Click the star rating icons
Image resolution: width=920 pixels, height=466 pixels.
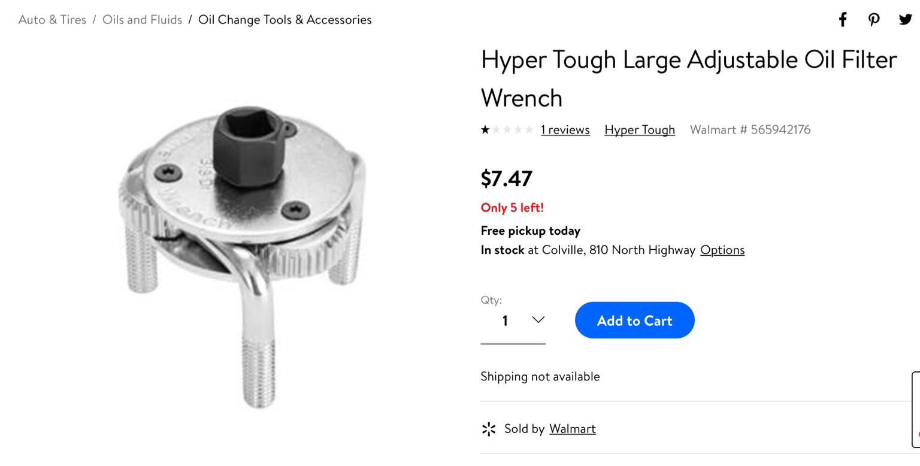tap(507, 129)
